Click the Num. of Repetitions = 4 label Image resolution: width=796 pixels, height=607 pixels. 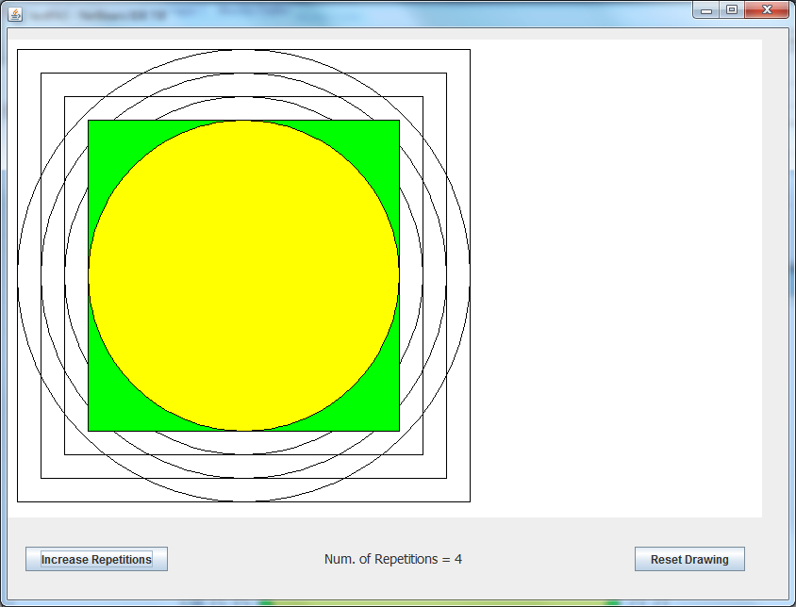(x=393, y=559)
